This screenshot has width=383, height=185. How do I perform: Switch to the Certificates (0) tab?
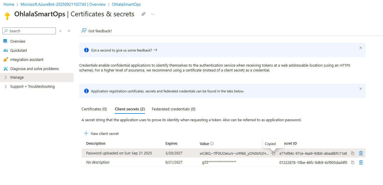point(94,109)
